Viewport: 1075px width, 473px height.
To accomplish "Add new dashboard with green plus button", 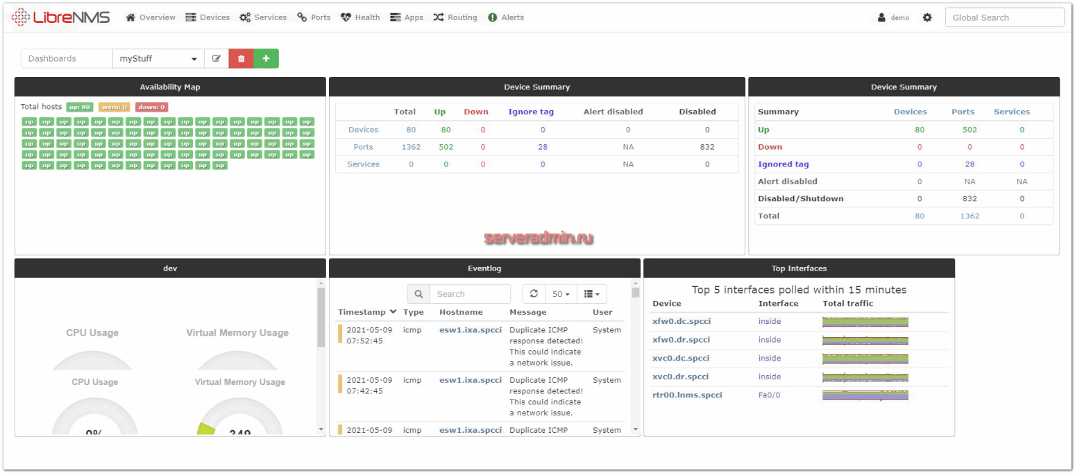I will pyautogui.click(x=266, y=59).
